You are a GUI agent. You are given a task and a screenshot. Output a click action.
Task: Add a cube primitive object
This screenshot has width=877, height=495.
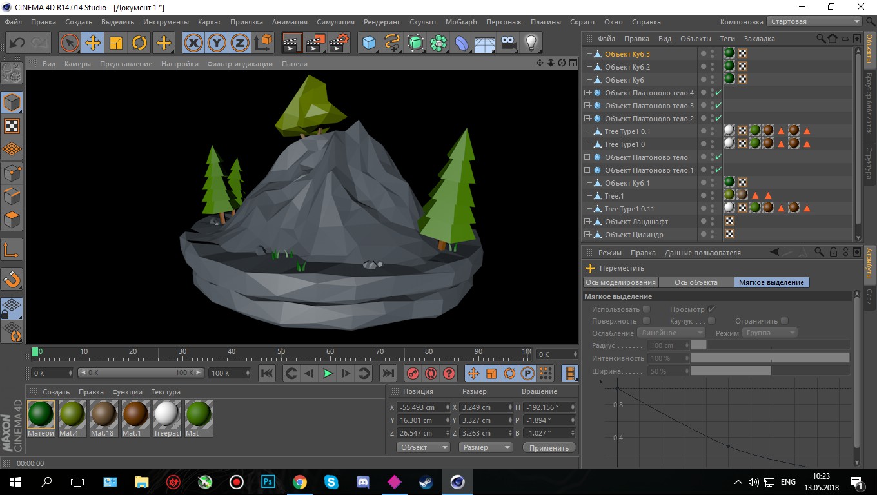pos(369,43)
